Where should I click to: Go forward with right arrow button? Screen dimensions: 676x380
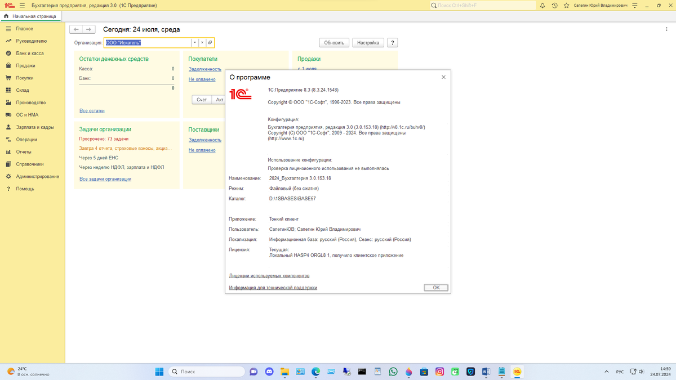click(89, 29)
